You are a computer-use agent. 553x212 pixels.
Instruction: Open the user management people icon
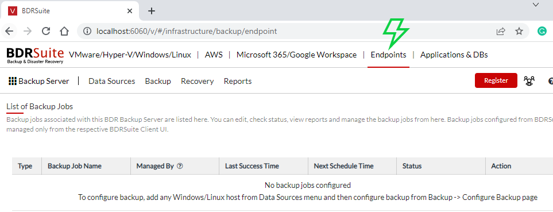point(529,81)
